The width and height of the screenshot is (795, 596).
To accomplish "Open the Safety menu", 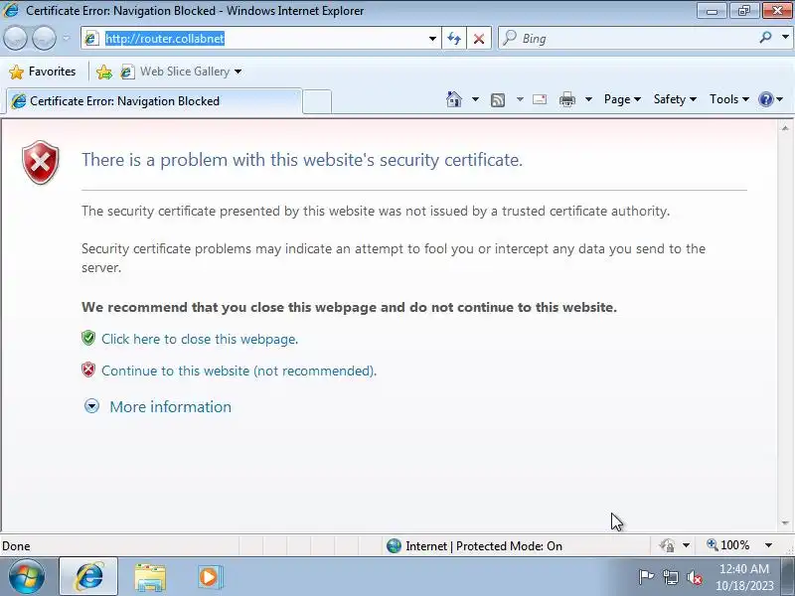I will coord(675,99).
